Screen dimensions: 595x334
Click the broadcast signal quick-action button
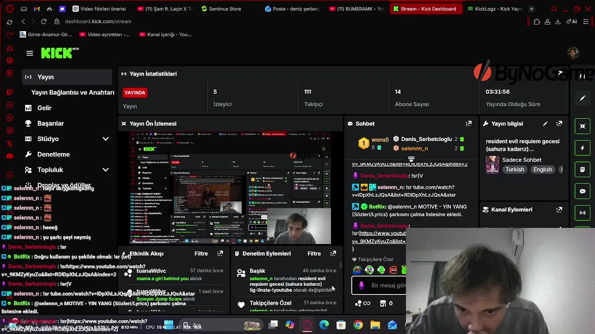[582, 213]
